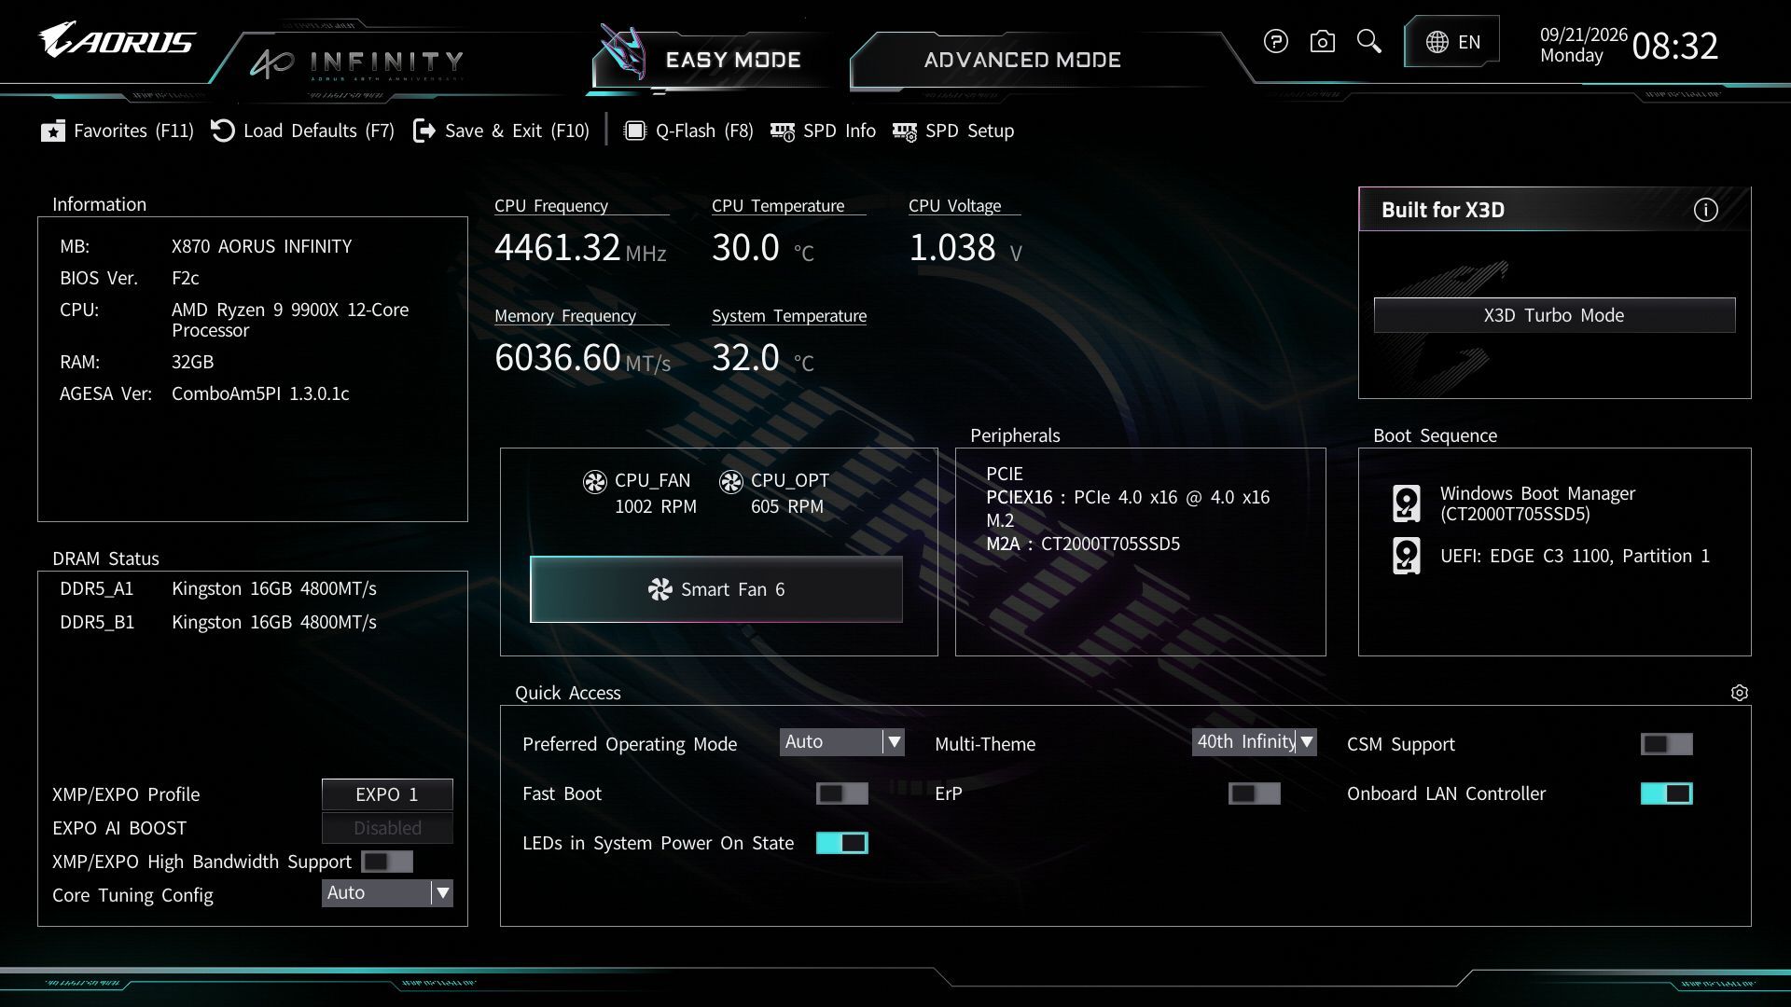Disable Onboard LAN Controller switch
This screenshot has width=1791, height=1007.
pyautogui.click(x=1667, y=793)
